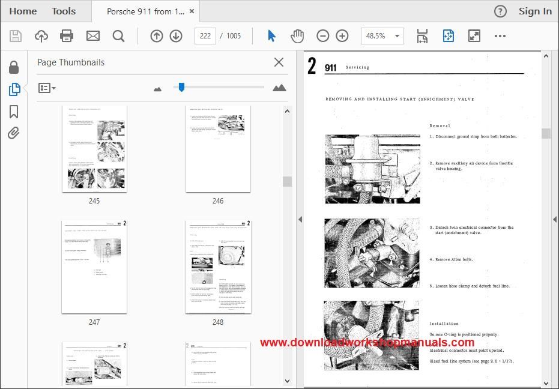This screenshot has width=559, height=389.
Task: Open the Bookmarks panel
Action: point(14,112)
